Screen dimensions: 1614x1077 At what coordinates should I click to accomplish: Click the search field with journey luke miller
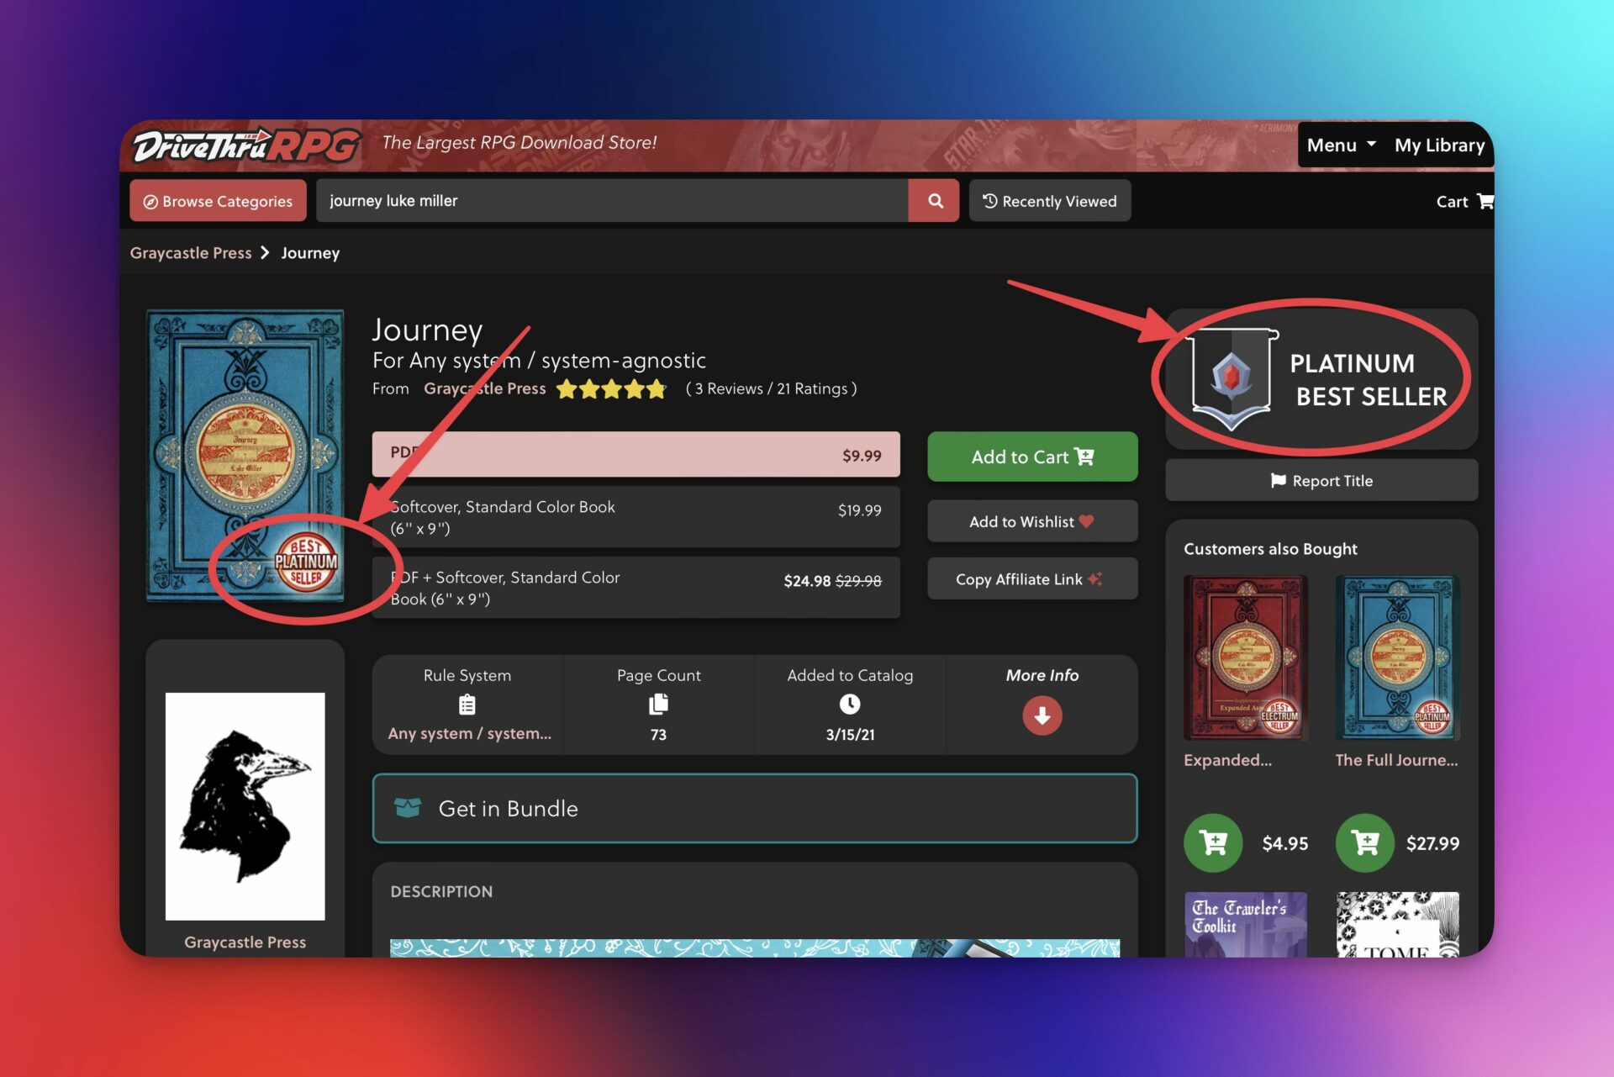pyautogui.click(x=612, y=201)
